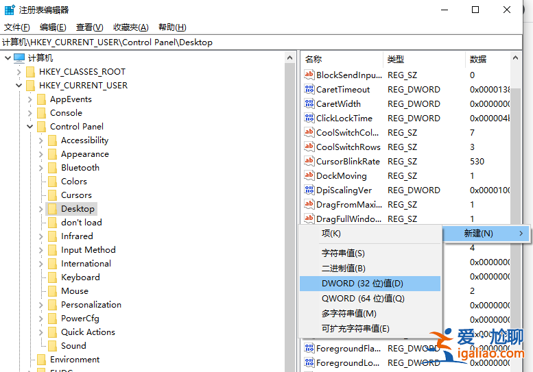533x372 pixels.
Task: Click the Console folder icon
Action: pos(41,113)
